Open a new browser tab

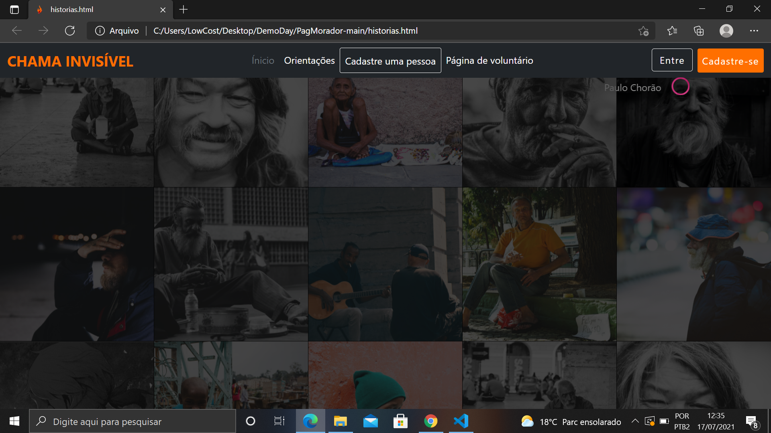pyautogui.click(x=184, y=10)
